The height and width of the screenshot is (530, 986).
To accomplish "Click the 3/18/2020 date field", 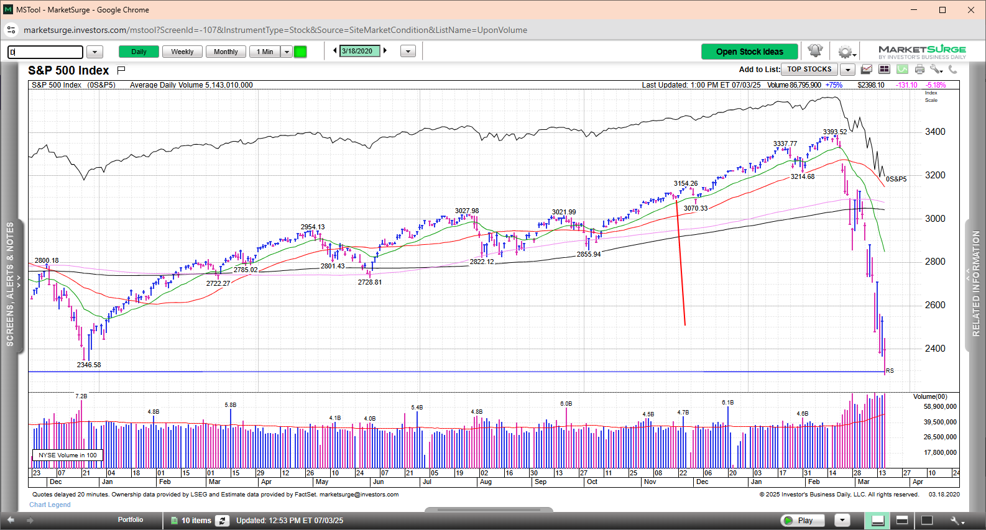I will (360, 51).
